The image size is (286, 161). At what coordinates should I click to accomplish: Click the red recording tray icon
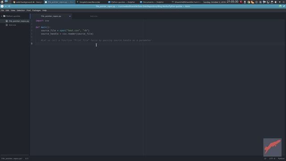point(241,2)
